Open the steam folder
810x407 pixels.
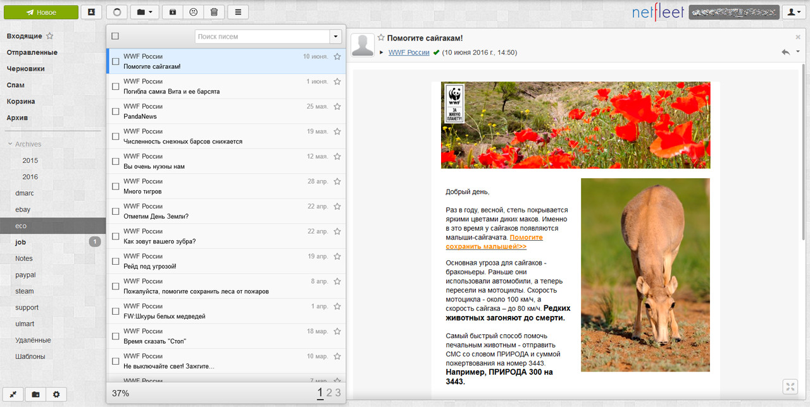coord(25,291)
